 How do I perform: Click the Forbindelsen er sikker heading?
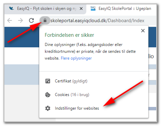pyautogui.click(x=69, y=35)
